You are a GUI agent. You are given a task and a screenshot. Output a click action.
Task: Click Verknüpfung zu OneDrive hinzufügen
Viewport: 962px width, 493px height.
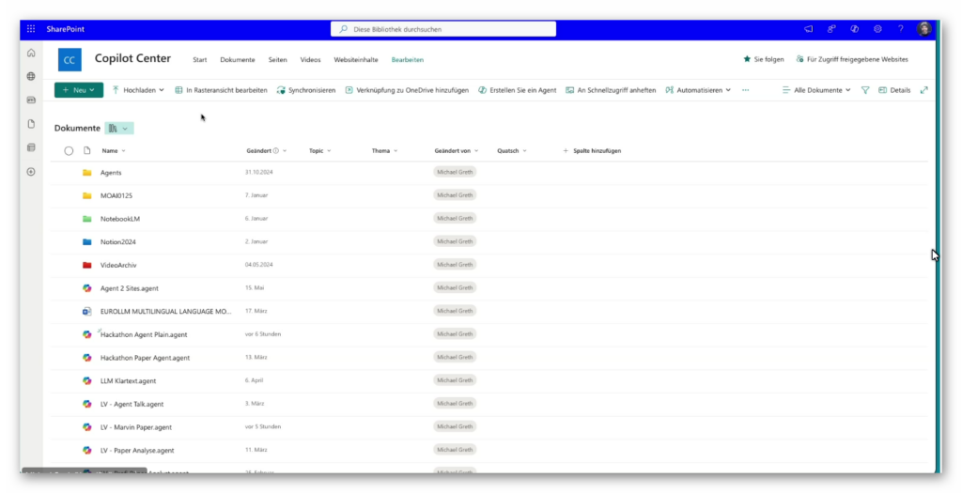407,90
